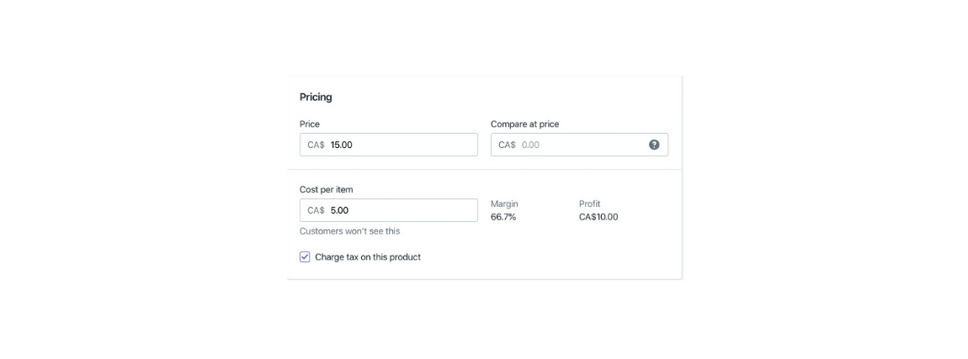Click the 5.00 amount in Cost per item

pos(339,210)
